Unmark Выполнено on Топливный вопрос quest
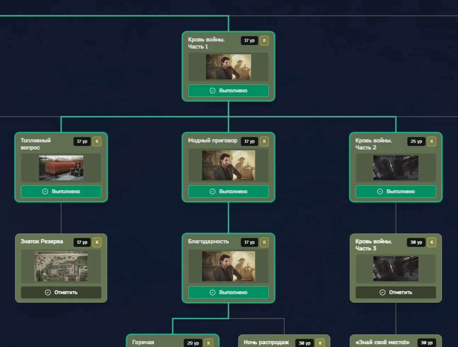458x347 pixels. tap(61, 192)
